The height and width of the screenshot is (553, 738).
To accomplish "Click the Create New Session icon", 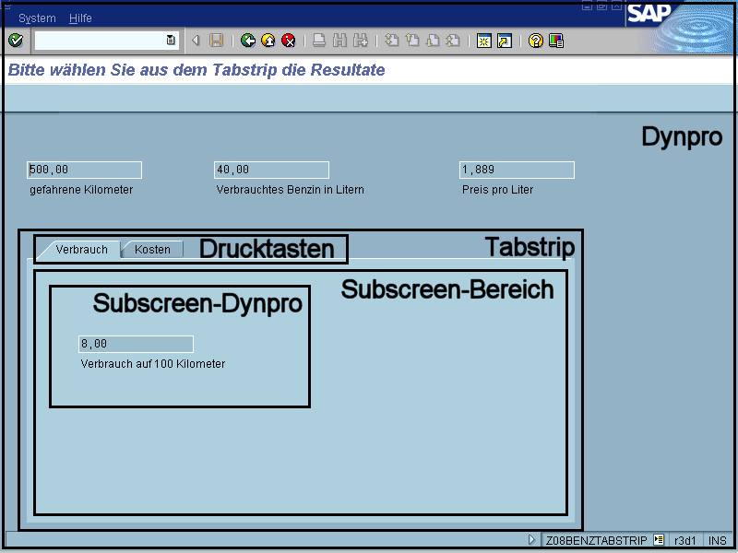I will click(x=483, y=40).
